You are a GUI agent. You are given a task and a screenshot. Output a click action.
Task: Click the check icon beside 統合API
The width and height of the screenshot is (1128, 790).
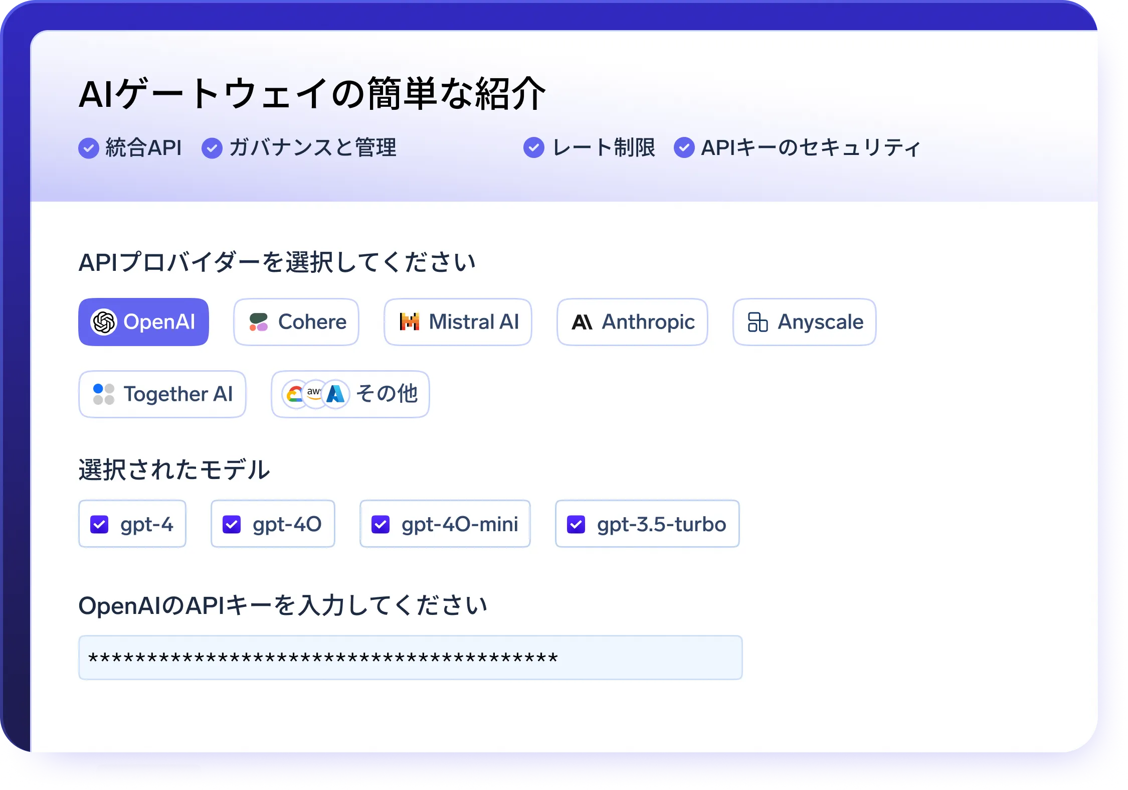tap(89, 148)
